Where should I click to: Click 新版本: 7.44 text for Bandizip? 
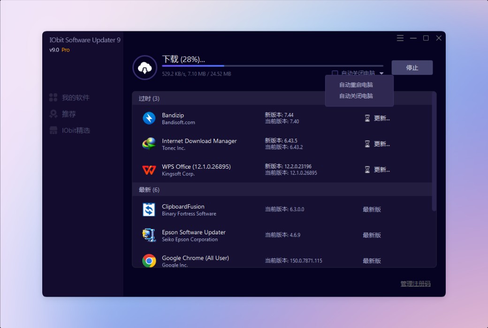click(279, 115)
